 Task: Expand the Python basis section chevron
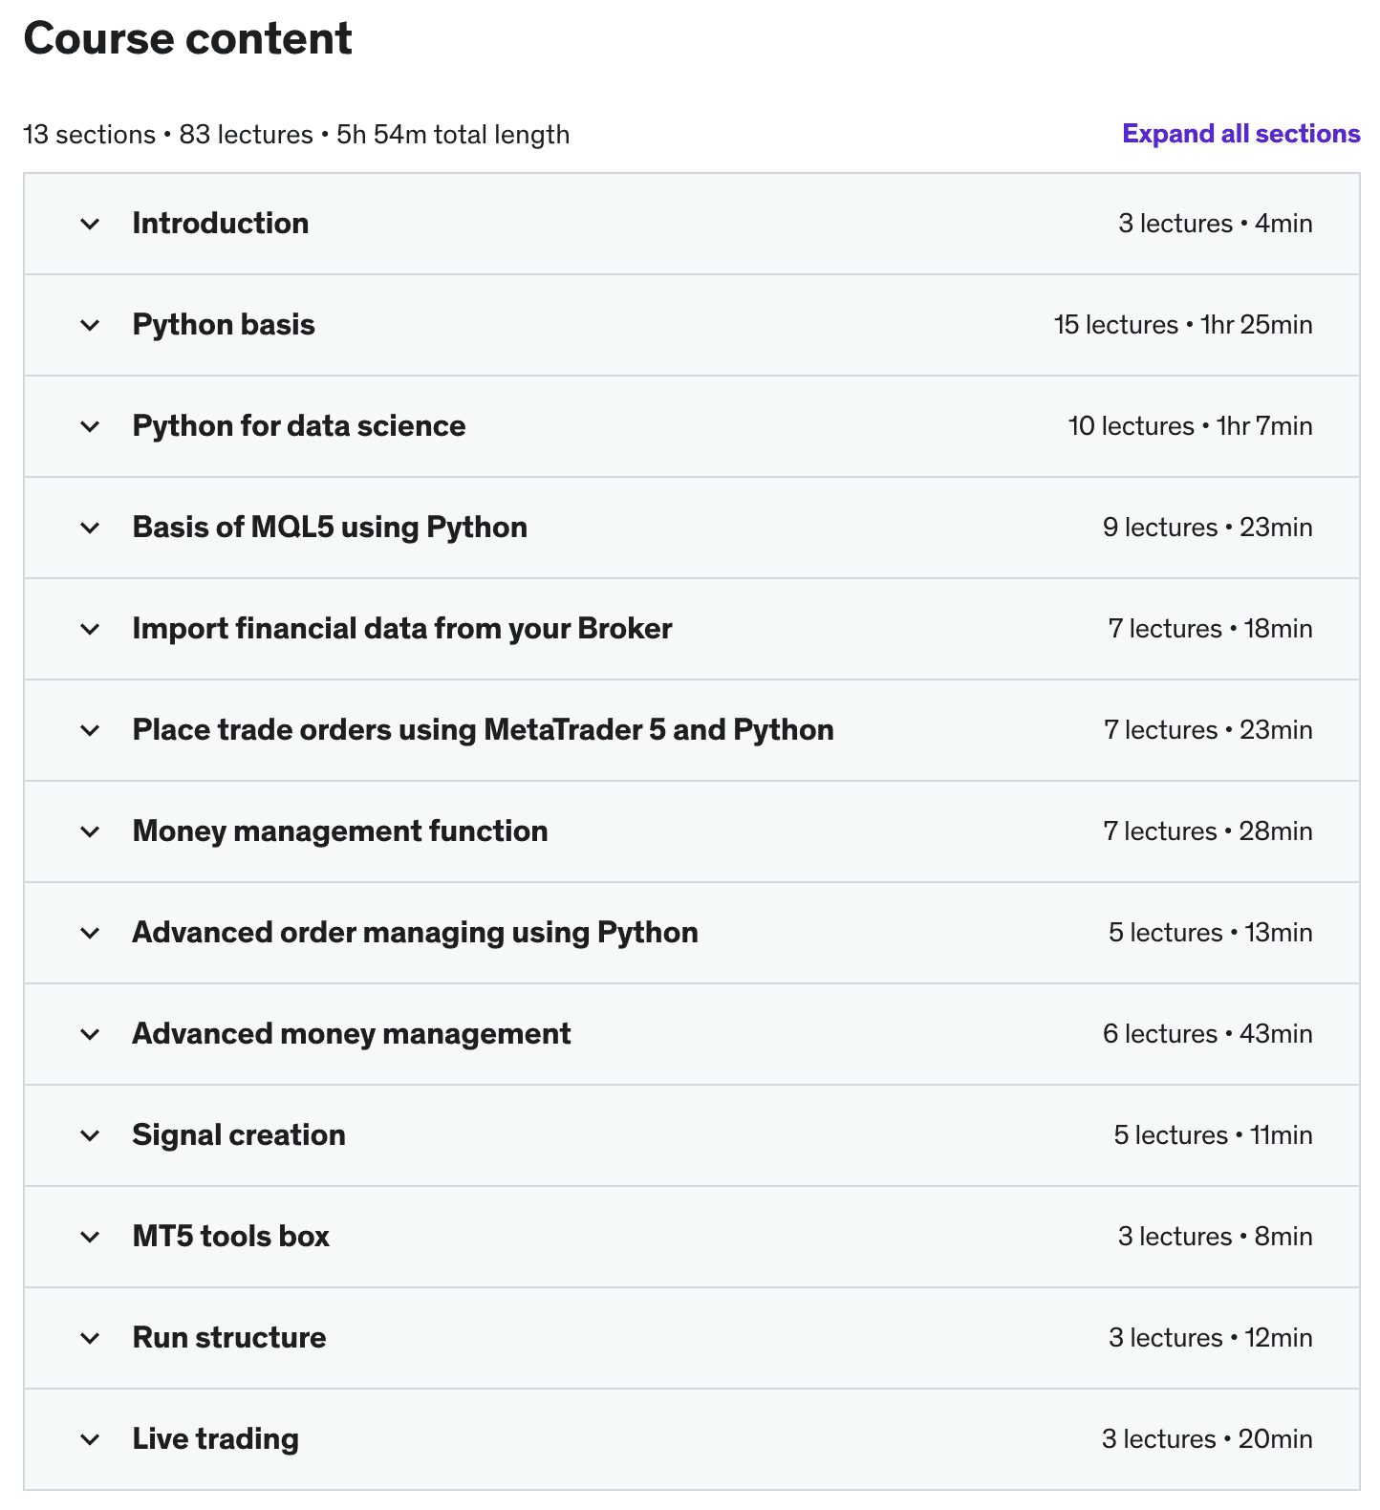coord(90,326)
